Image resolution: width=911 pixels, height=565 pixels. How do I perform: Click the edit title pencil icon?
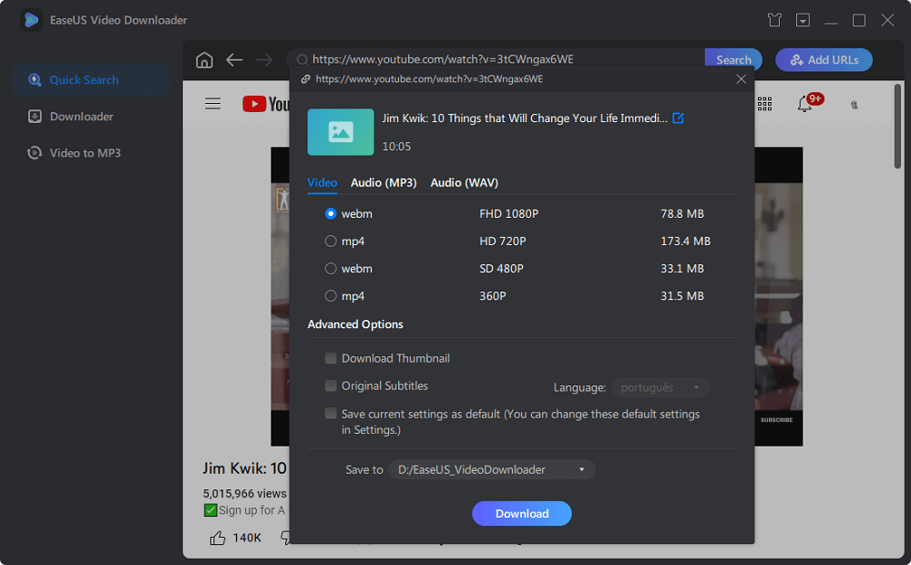point(678,118)
